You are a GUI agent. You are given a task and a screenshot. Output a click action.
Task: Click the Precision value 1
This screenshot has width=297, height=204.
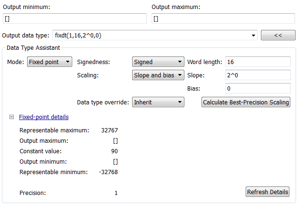[x=116, y=193]
